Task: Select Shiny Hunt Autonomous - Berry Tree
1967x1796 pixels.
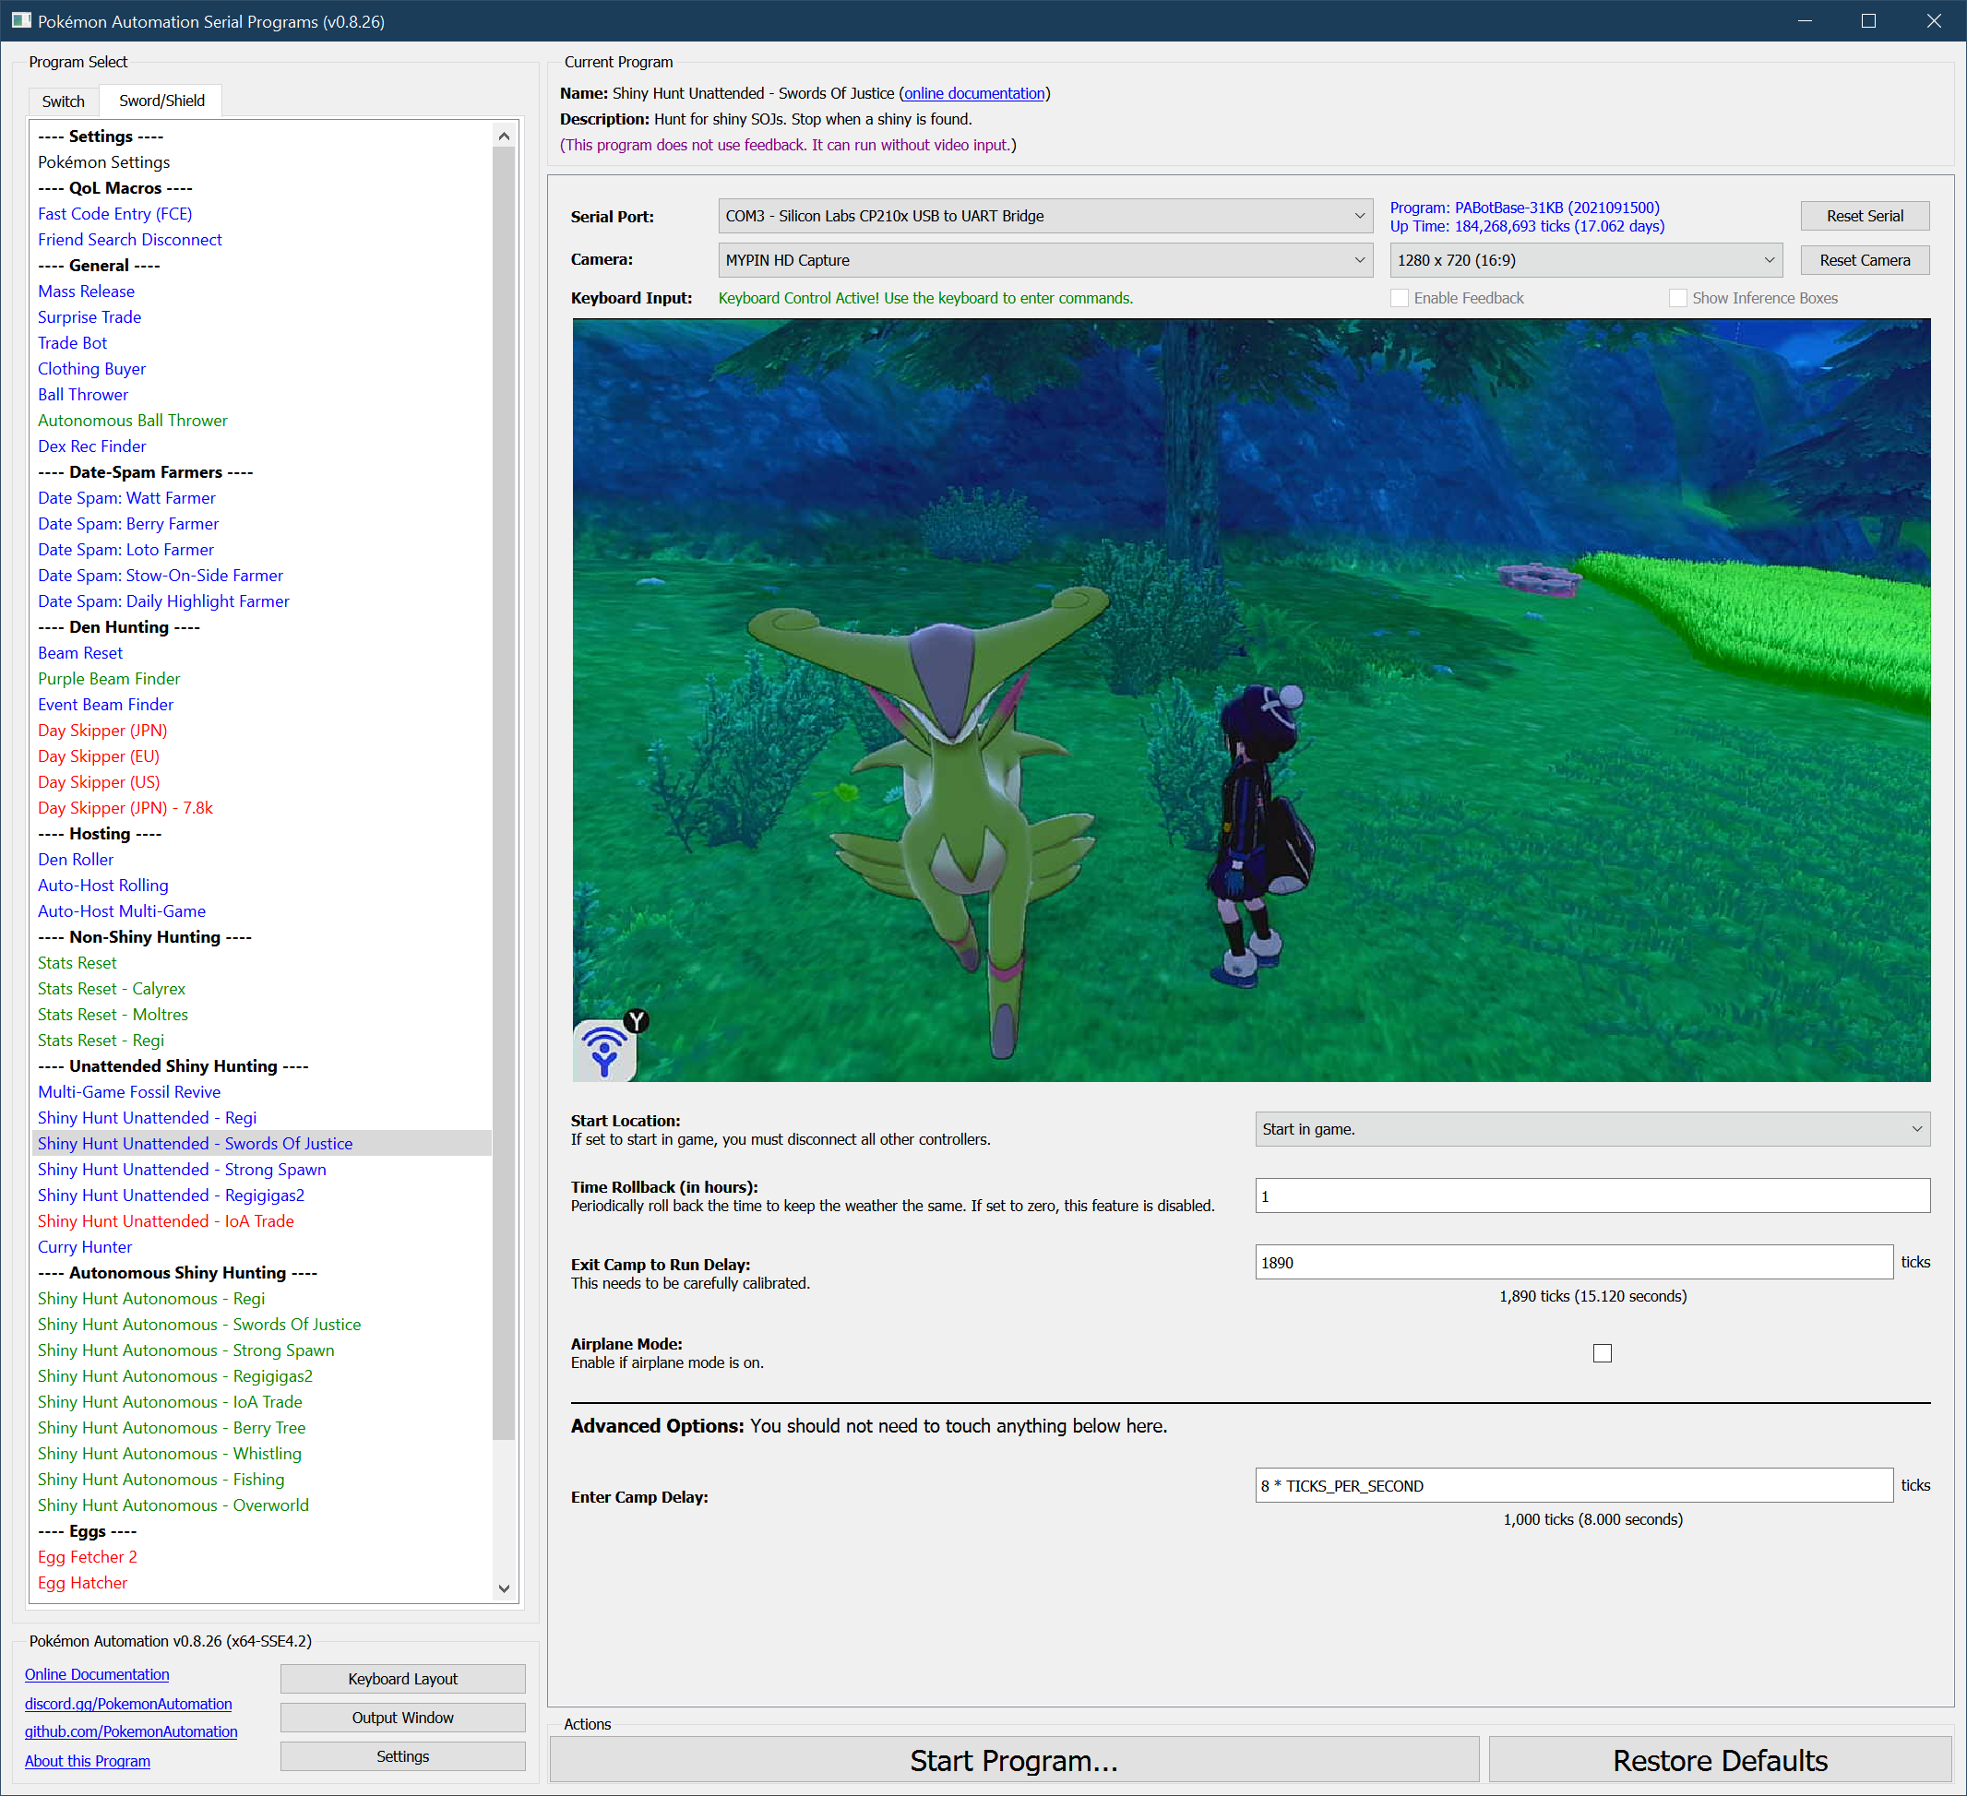Action: [172, 1427]
